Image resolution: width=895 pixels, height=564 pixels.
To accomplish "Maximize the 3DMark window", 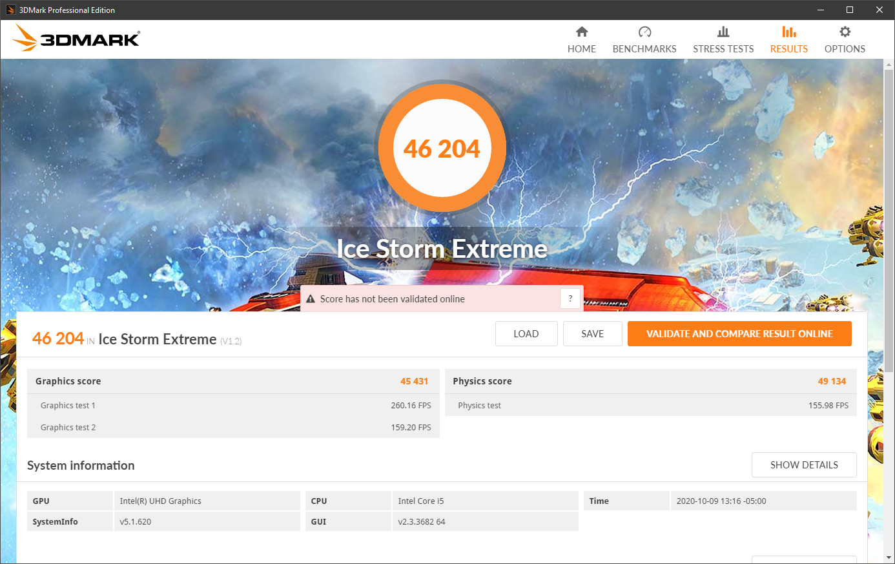I will pos(850,10).
